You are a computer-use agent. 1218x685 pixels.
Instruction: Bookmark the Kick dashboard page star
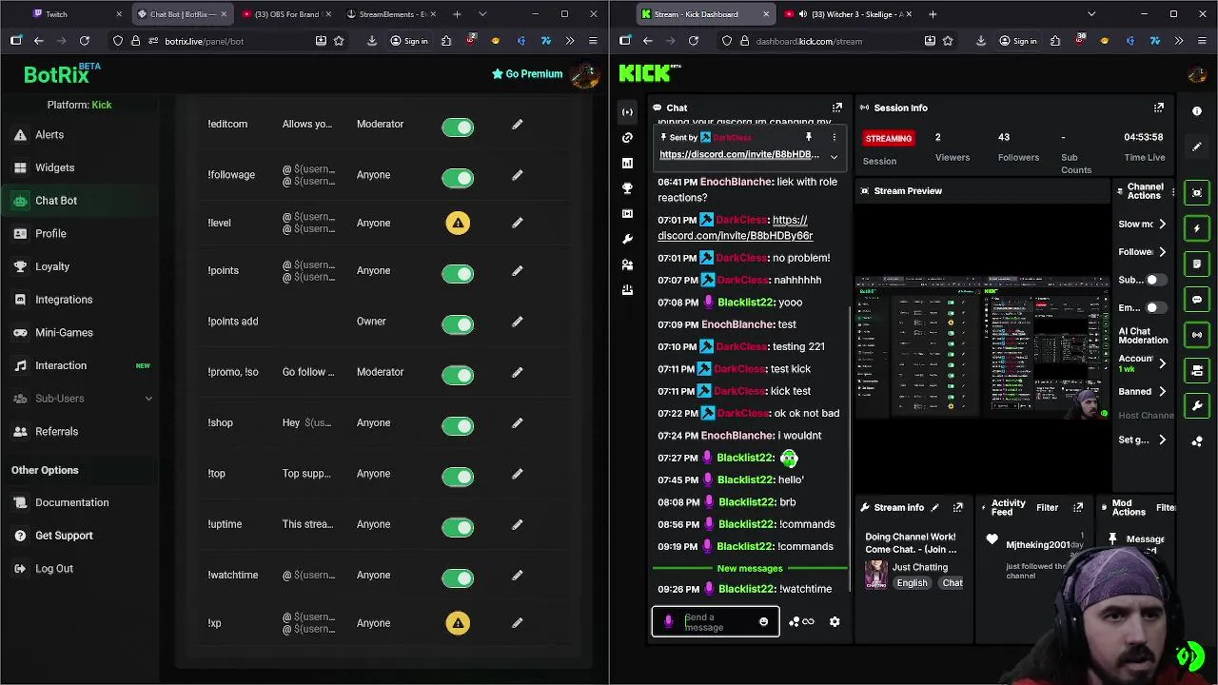[947, 41]
